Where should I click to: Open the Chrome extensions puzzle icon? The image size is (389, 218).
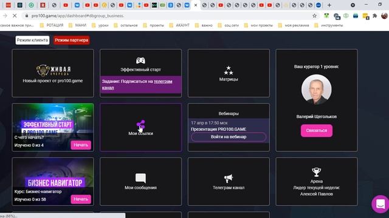click(375, 16)
